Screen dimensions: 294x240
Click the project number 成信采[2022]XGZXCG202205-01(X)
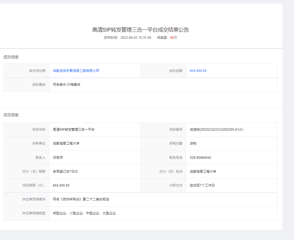(216, 129)
